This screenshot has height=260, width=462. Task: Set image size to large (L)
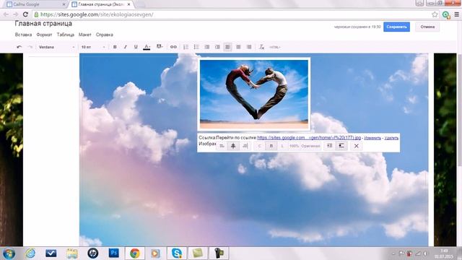click(x=282, y=146)
